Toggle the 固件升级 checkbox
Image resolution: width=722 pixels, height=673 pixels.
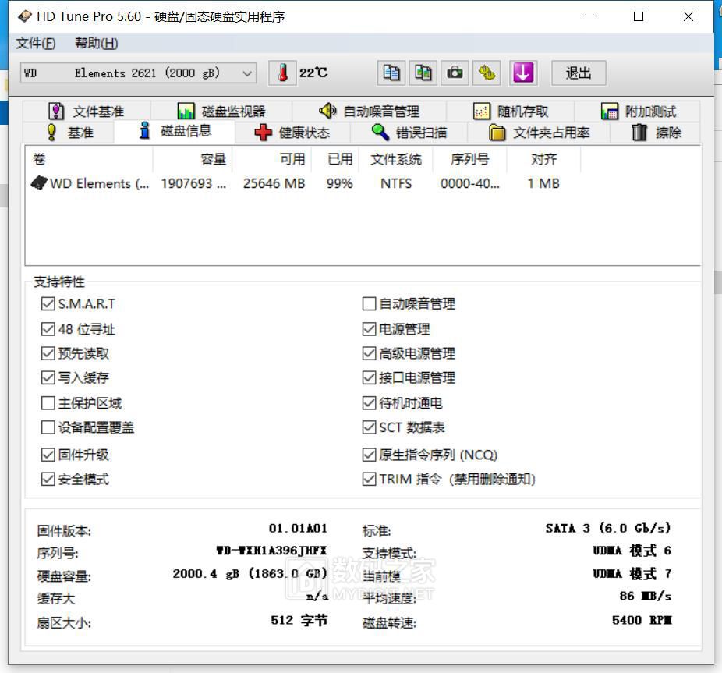pos(48,455)
